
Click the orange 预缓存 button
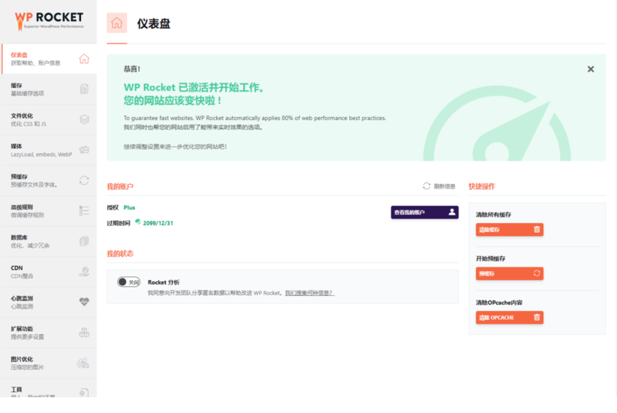(510, 273)
